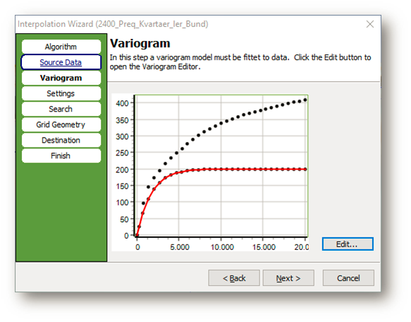This screenshot has height=322, width=411.
Task: Click the 10.000 label on the x-axis
Action: (x=222, y=247)
